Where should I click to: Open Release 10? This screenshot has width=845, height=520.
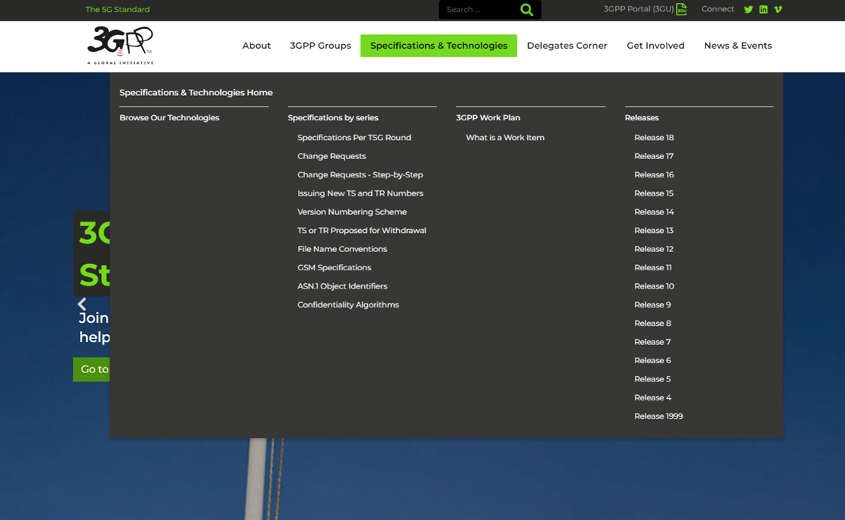(655, 286)
